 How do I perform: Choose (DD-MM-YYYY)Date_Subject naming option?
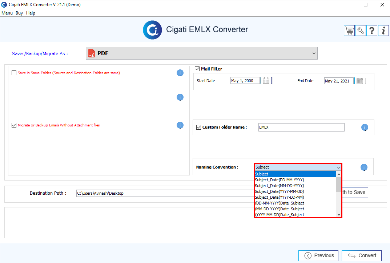(x=295, y=203)
